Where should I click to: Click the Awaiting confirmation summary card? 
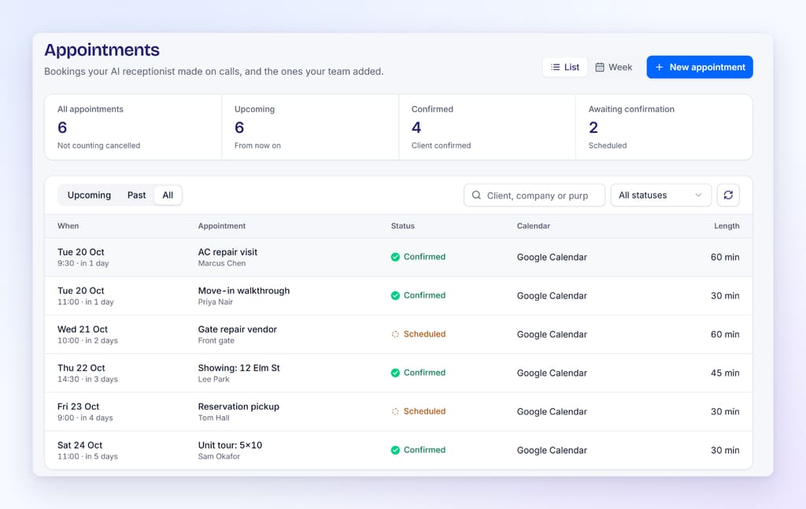664,127
